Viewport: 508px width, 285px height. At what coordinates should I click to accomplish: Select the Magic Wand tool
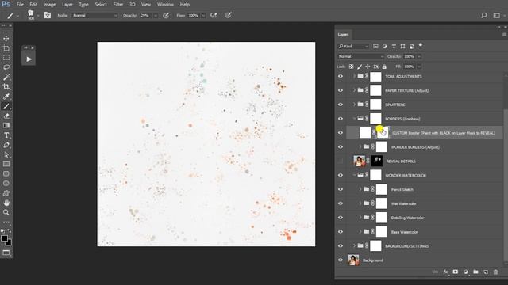point(6,78)
